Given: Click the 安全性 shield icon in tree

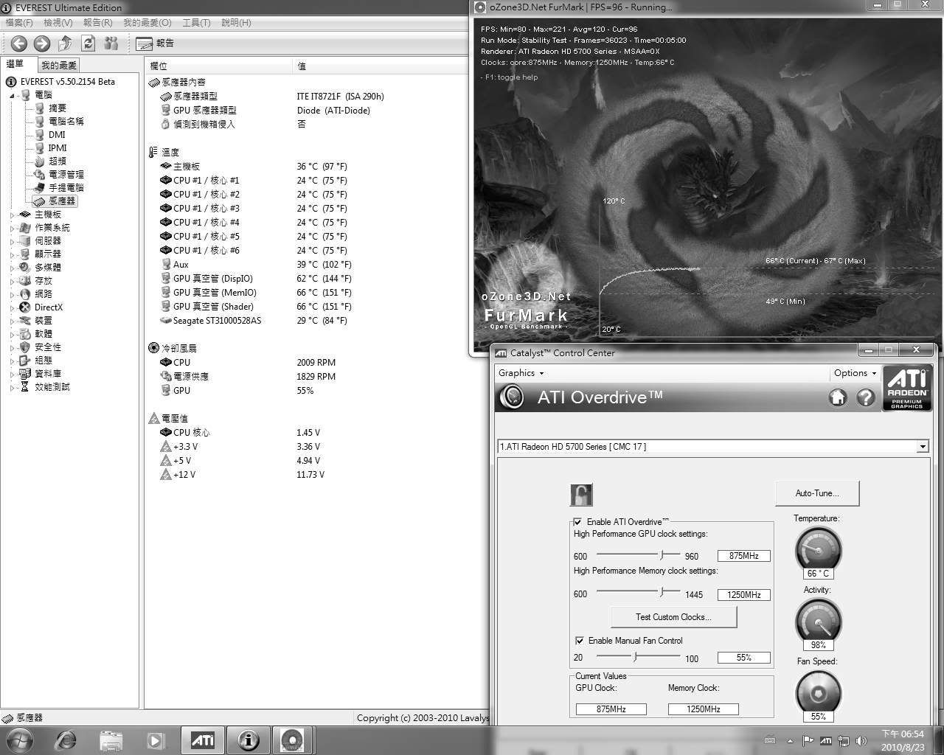Looking at the screenshot, I should click(25, 347).
